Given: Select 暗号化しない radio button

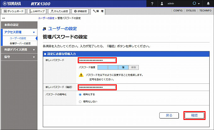Looking at the screenshot, I should click(x=80, y=102).
